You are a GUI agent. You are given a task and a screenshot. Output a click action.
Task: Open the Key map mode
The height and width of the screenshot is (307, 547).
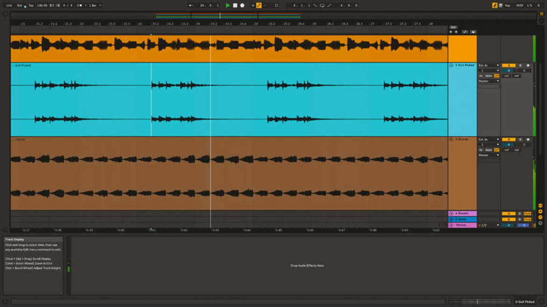[508, 6]
